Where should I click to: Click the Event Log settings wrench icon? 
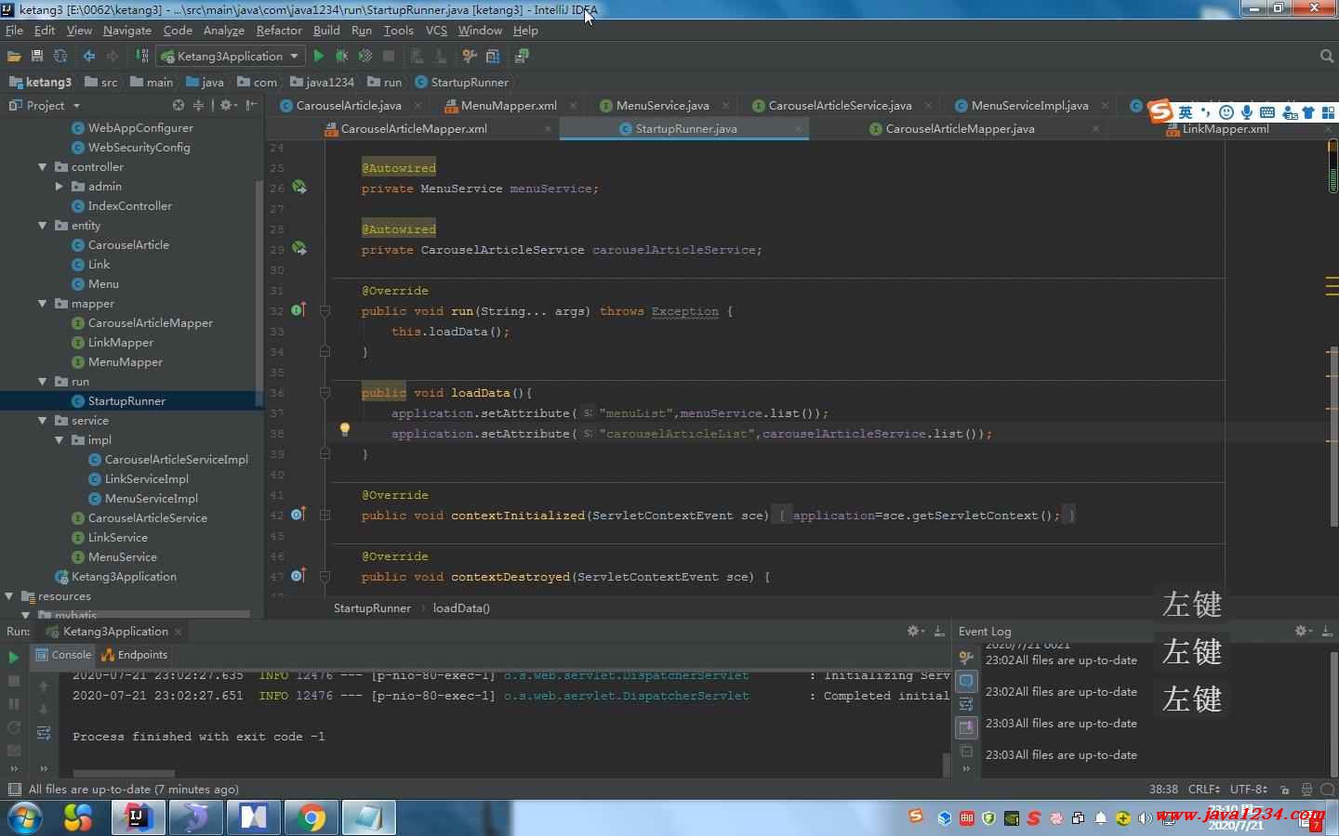pos(966,658)
